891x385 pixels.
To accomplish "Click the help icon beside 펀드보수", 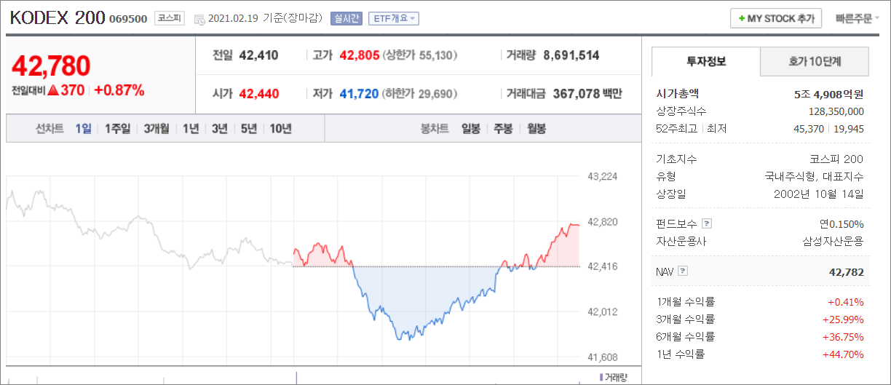I will 706,223.
